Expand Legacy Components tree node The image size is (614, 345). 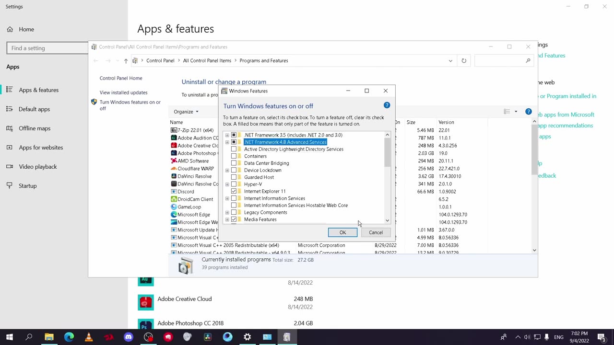click(x=227, y=212)
